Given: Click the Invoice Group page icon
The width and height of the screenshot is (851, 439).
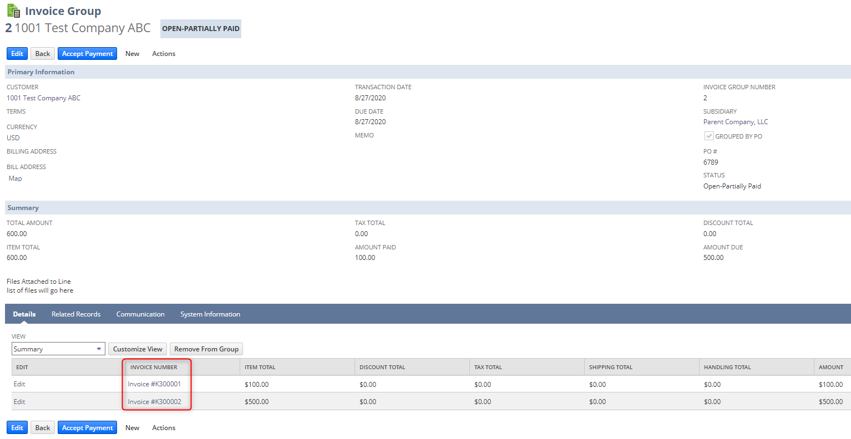Looking at the screenshot, I should point(13,11).
